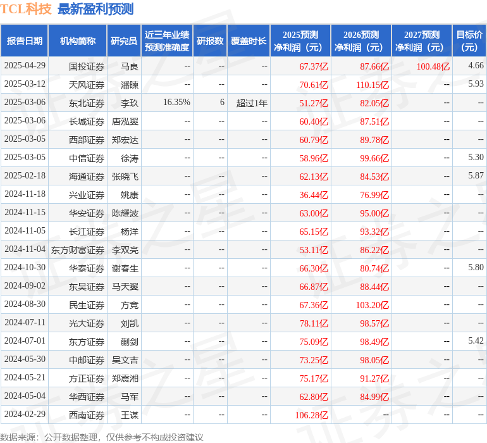The image size is (487, 443).
Task: Click the 研究员 column header
Action: tap(124, 41)
